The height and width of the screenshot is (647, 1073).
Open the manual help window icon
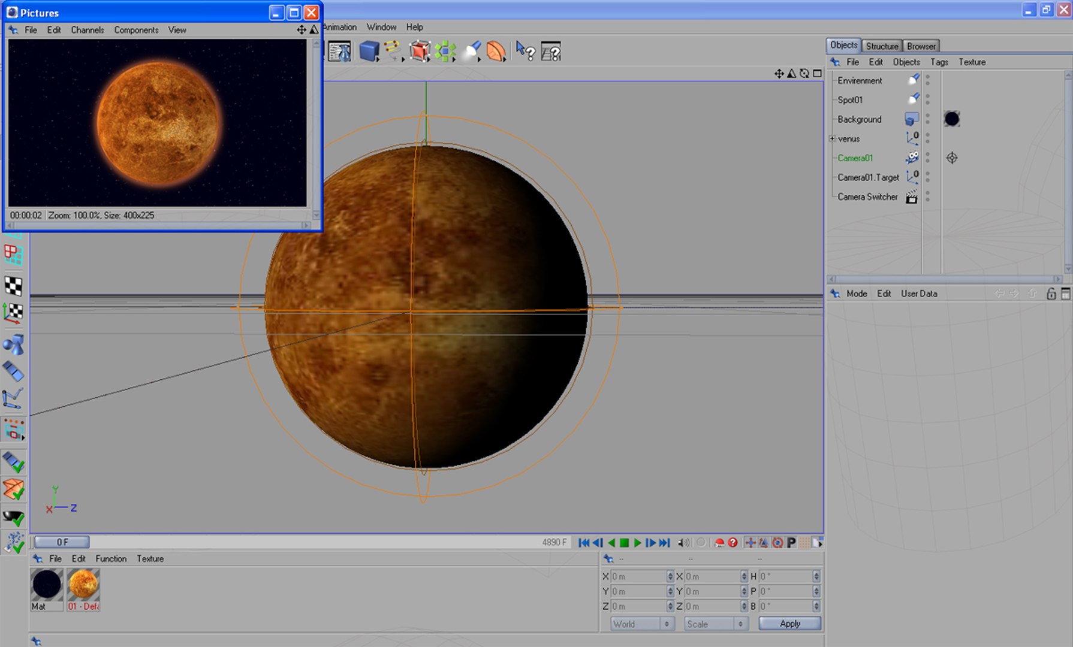click(551, 52)
